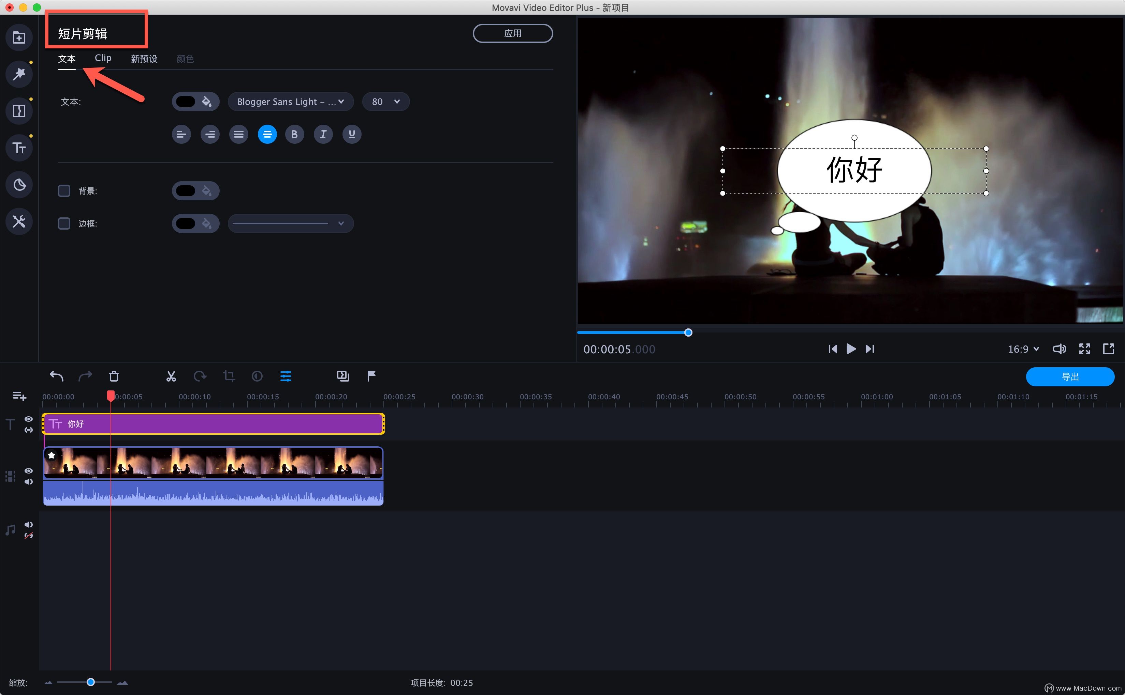Zoom in timeline with large mountain icon
The image size is (1125, 695).
pos(122,683)
